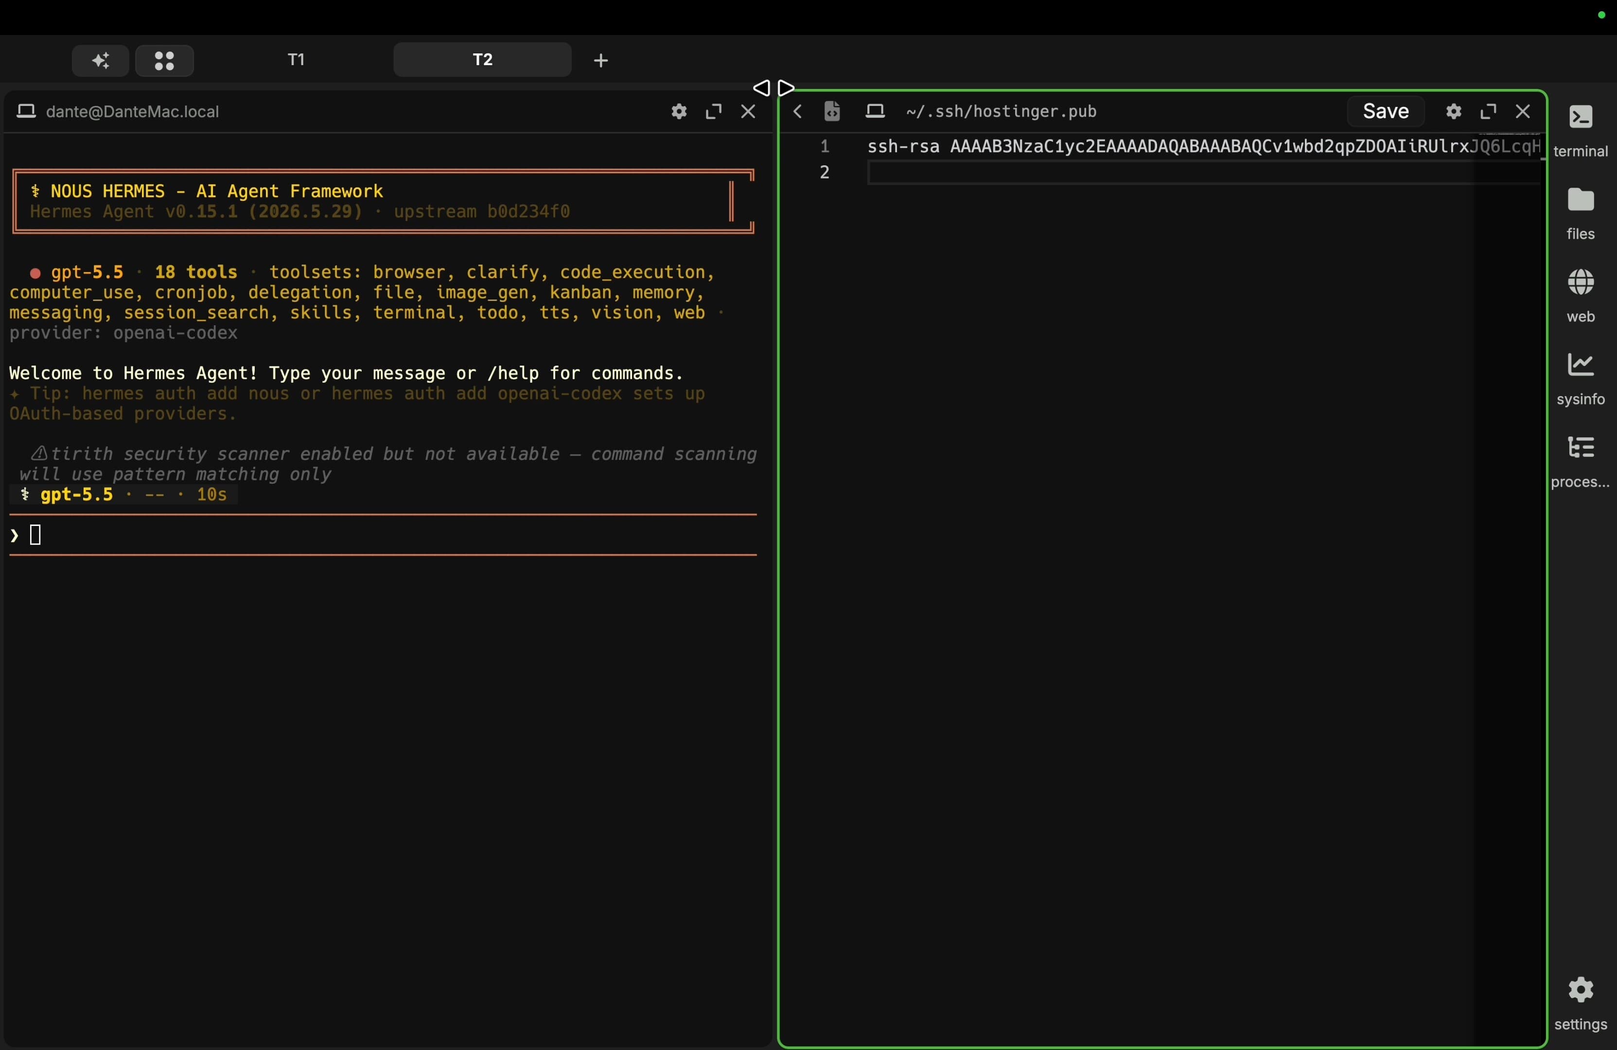Click the provider: openai-codex text
This screenshot has width=1617, height=1050.
pyautogui.click(x=123, y=333)
